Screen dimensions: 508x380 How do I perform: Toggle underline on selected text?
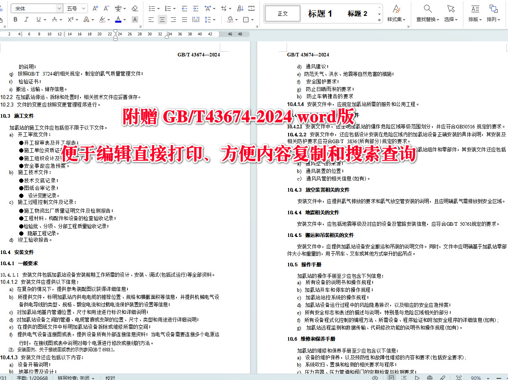click(38, 19)
